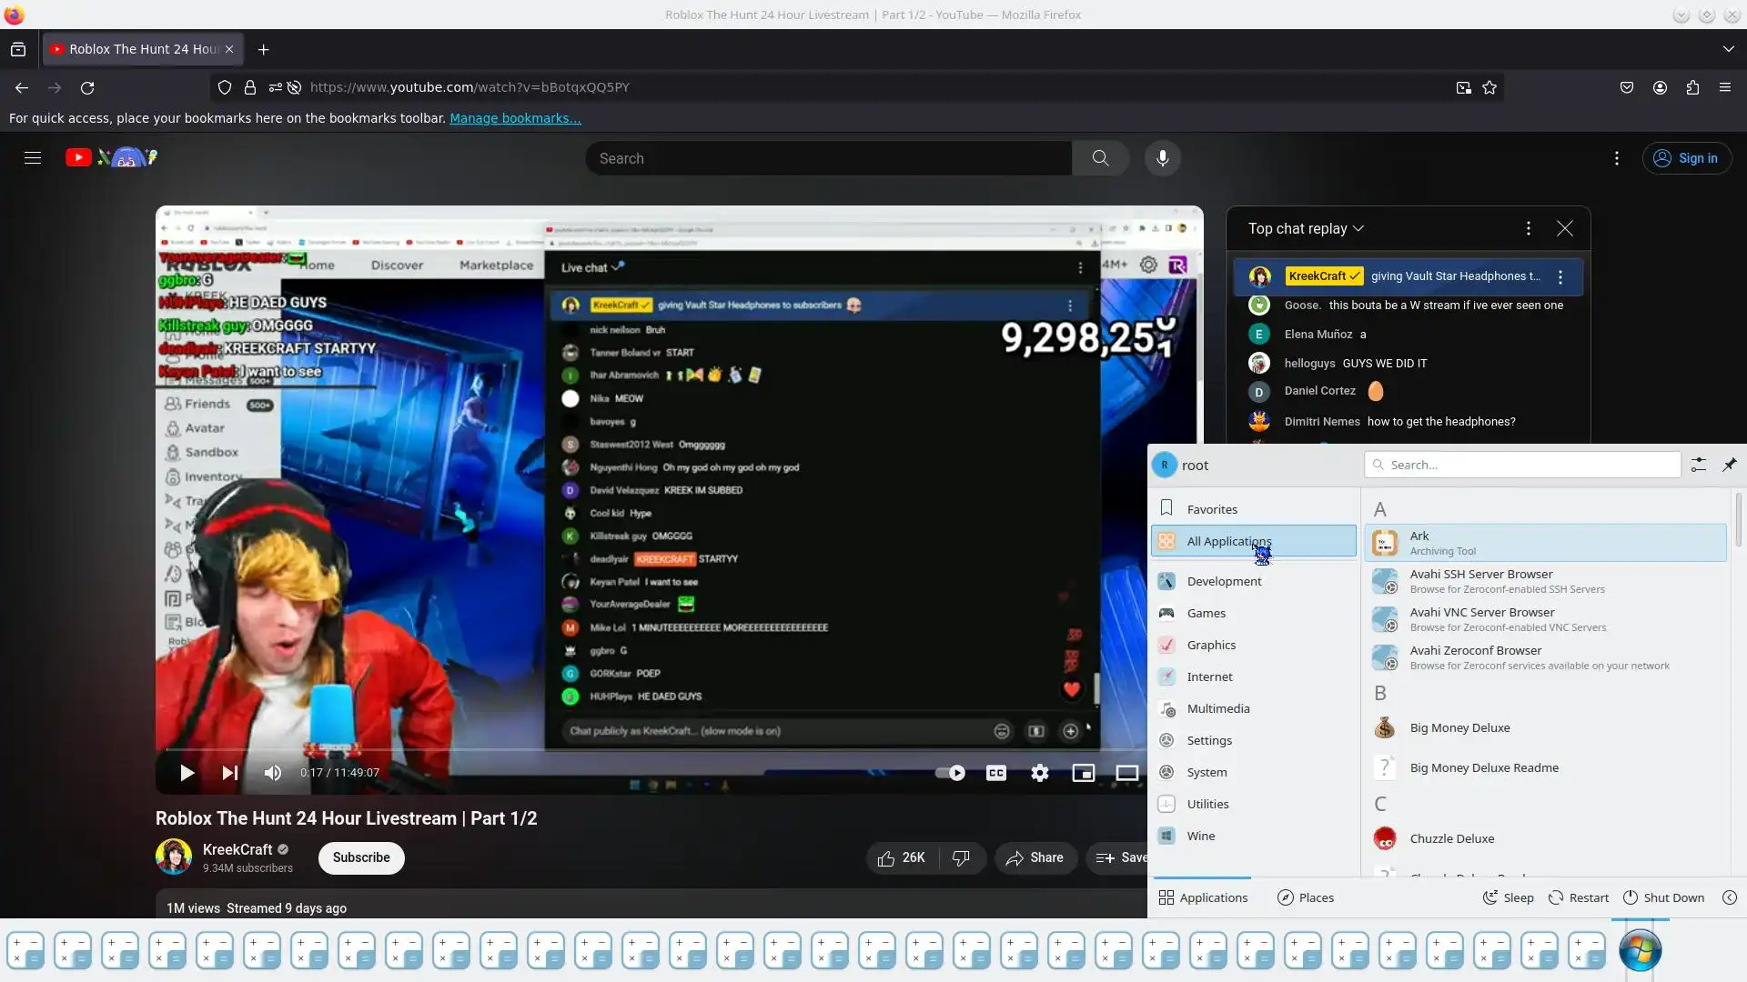Viewport: 1747px width, 982px height.
Task: Open YouTube player settings gear
Action: (x=1039, y=773)
